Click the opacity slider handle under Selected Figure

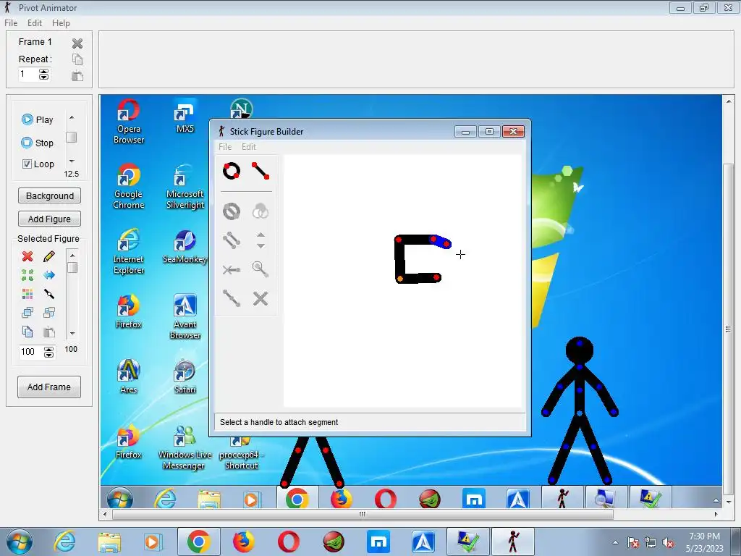72,268
